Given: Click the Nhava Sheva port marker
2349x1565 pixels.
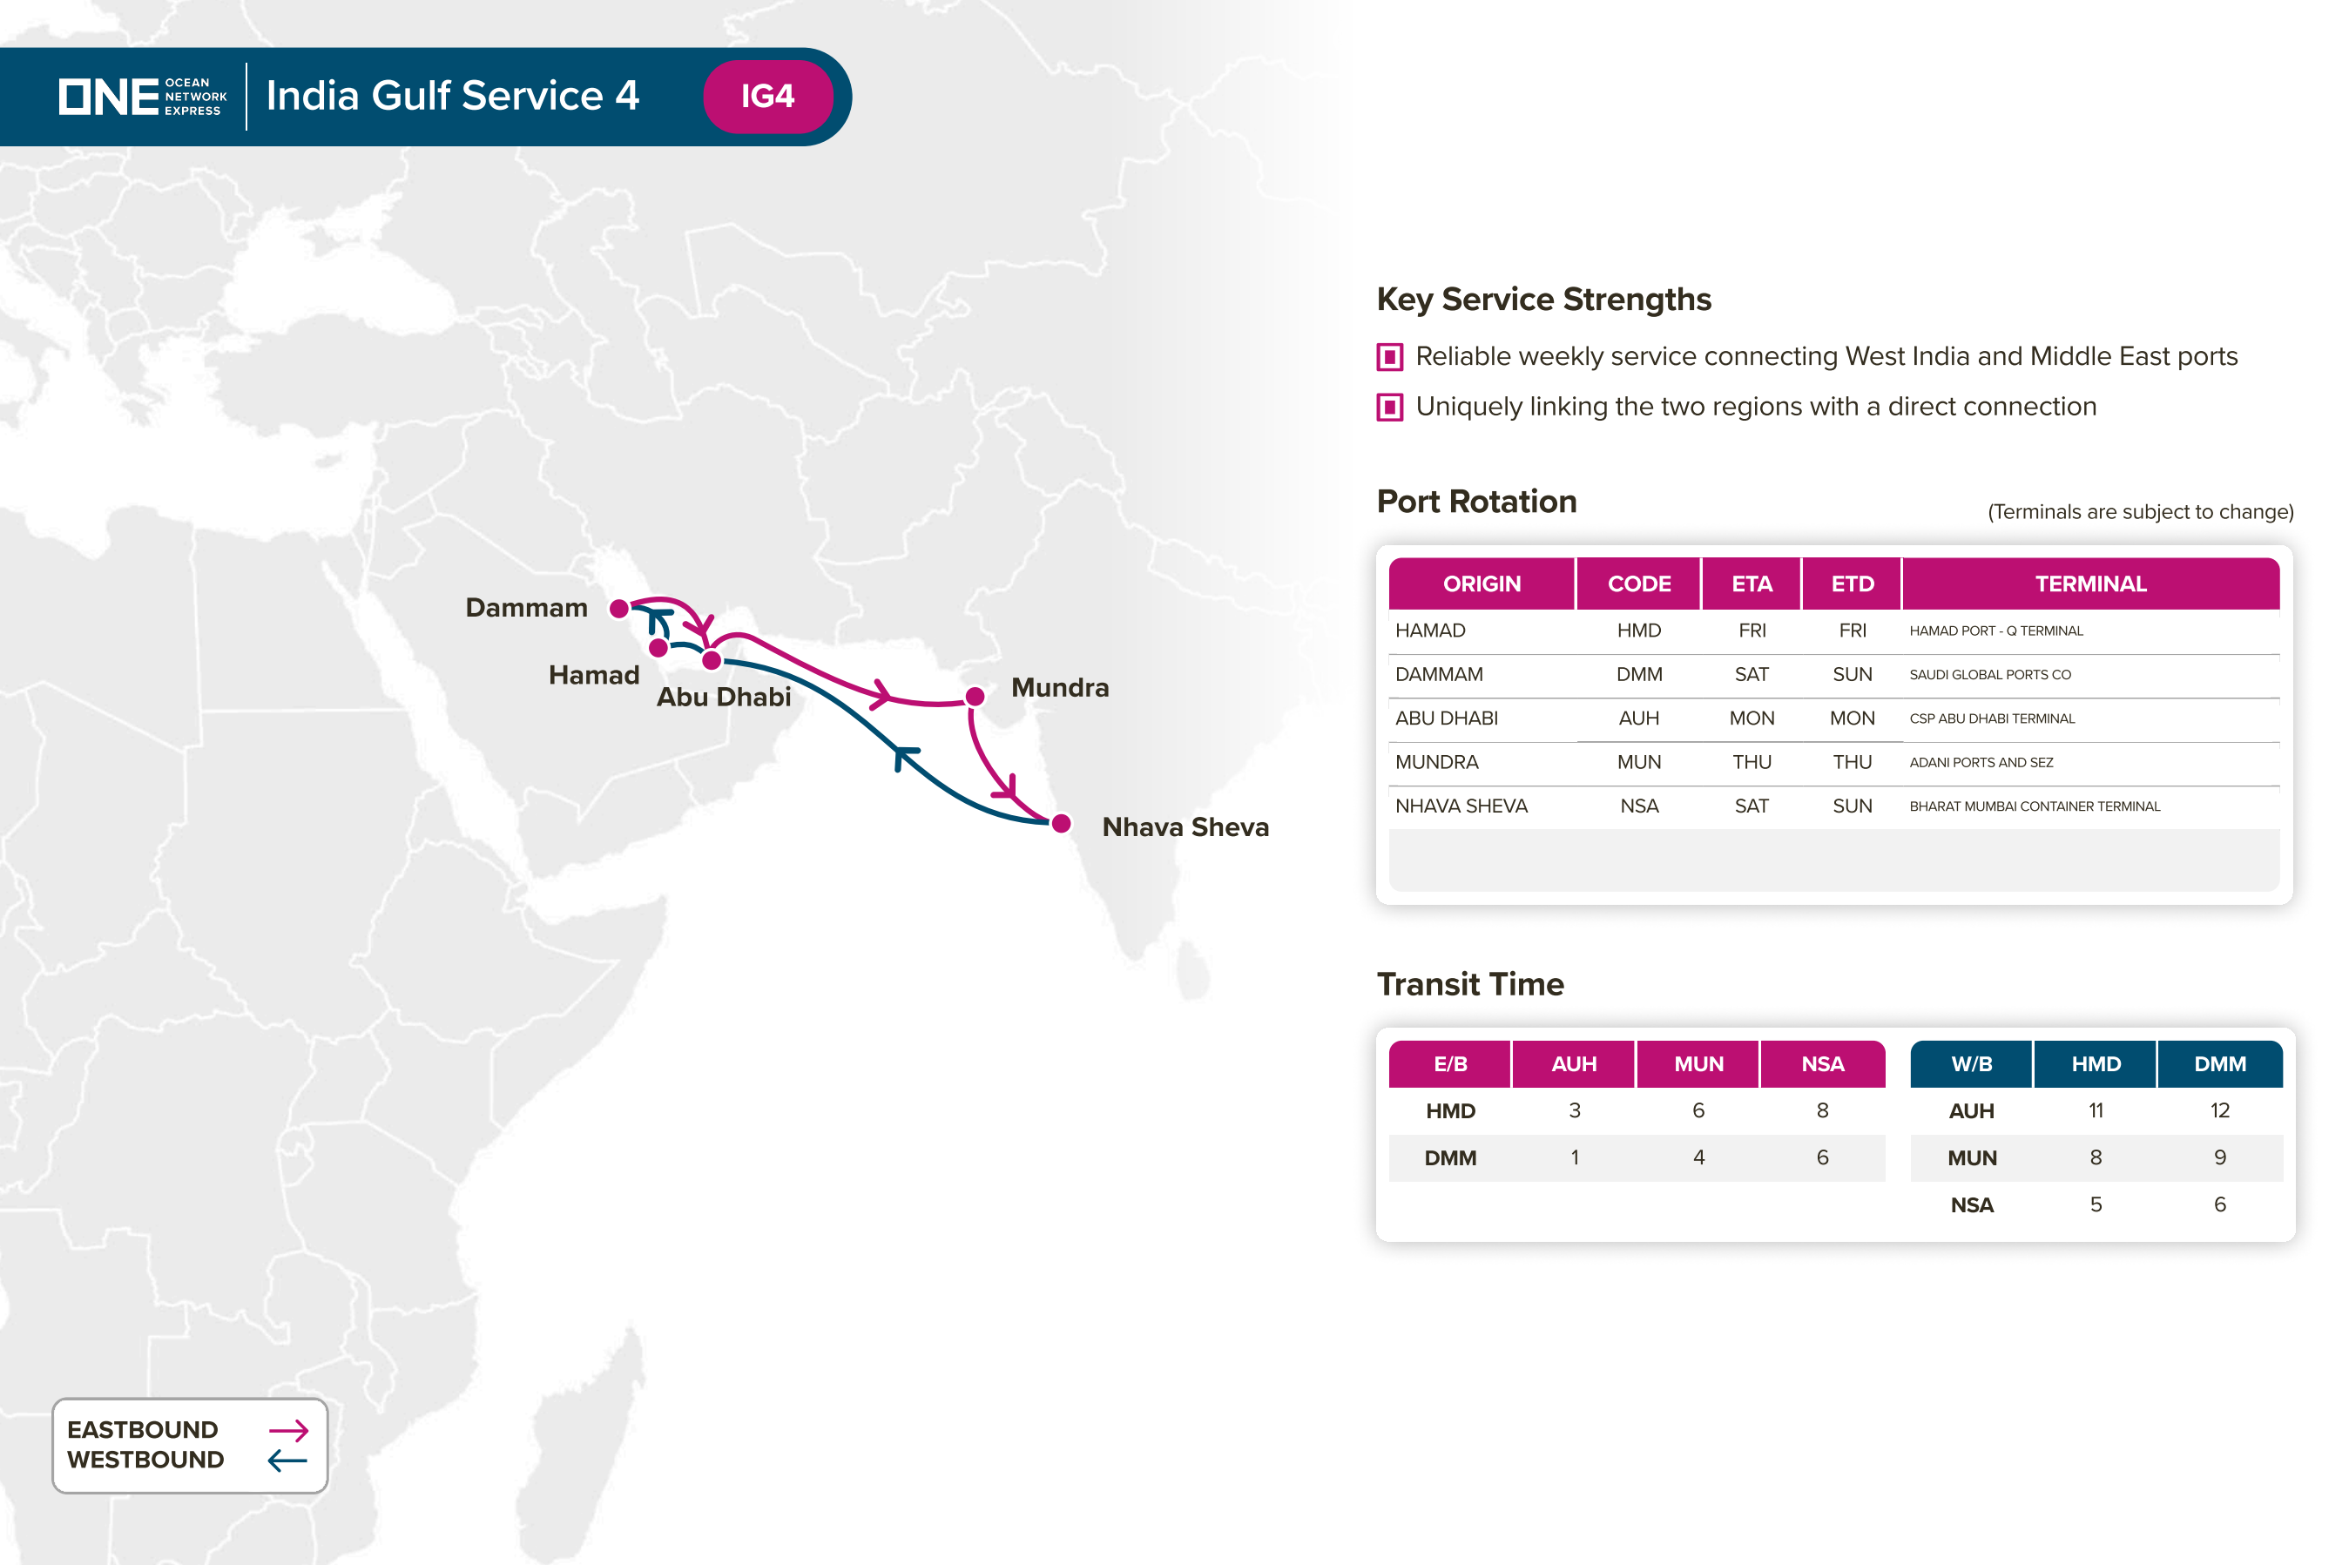Looking at the screenshot, I should coord(1061,823).
